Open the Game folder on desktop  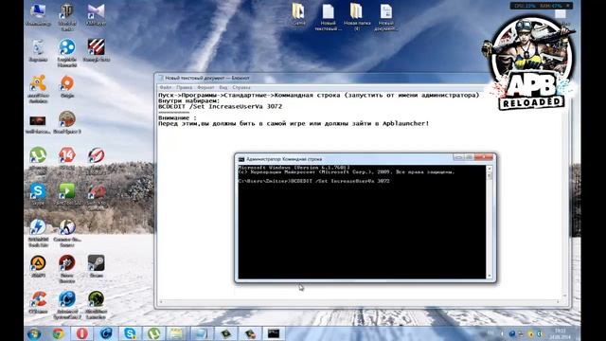298,14
